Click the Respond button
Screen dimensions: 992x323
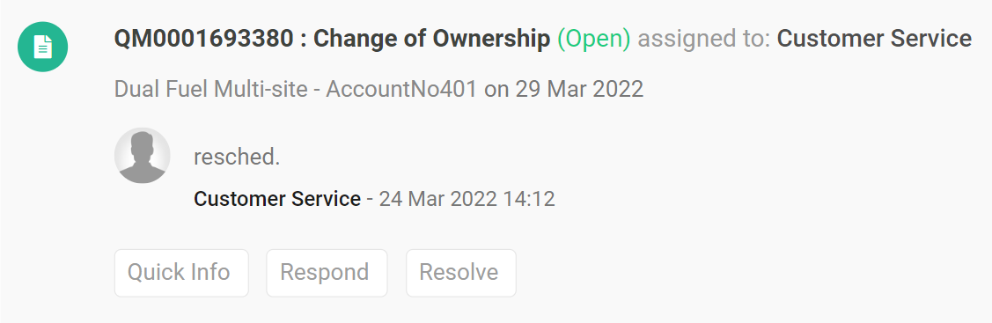tap(327, 273)
